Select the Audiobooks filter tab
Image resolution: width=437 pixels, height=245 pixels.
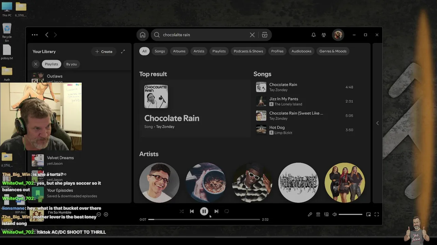click(x=301, y=51)
